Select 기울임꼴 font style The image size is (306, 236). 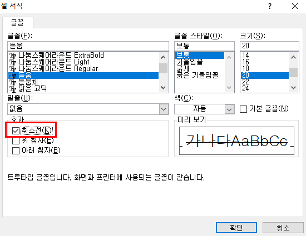[199, 62]
